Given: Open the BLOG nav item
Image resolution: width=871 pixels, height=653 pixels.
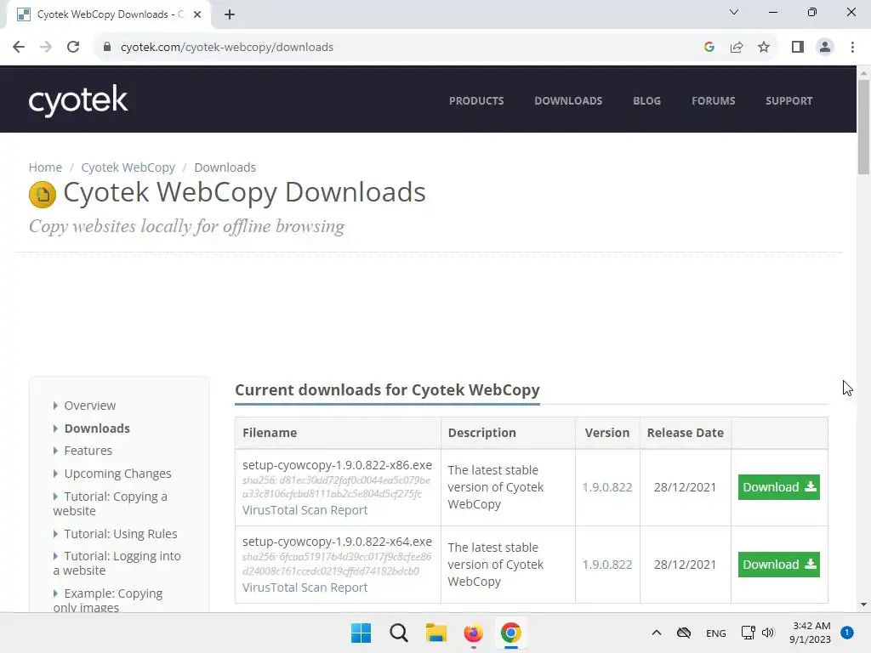Looking at the screenshot, I should pyautogui.click(x=647, y=101).
